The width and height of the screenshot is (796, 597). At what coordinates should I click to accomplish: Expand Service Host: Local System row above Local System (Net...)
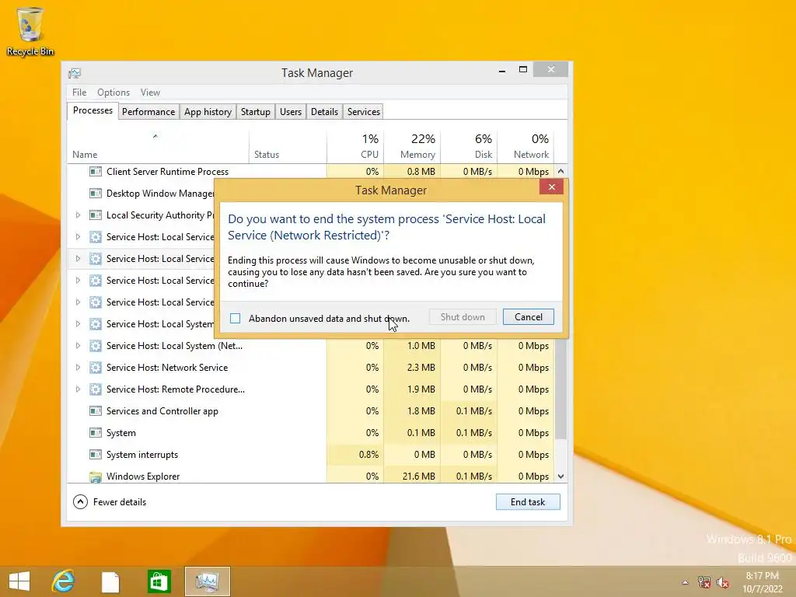click(78, 324)
